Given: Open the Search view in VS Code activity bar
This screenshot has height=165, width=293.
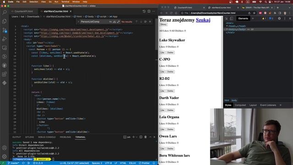Looking at the screenshot, I should click(4, 12).
